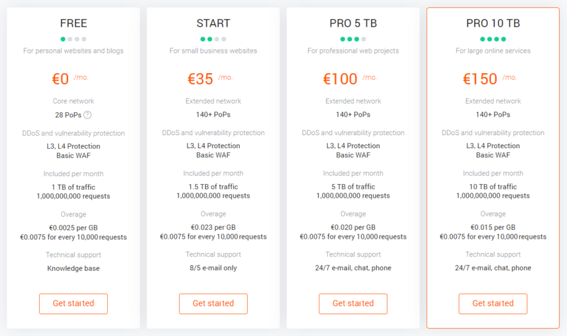Open Knowledge base in the FREE plan
Screen dimensions: 567x336
[x=73, y=268]
